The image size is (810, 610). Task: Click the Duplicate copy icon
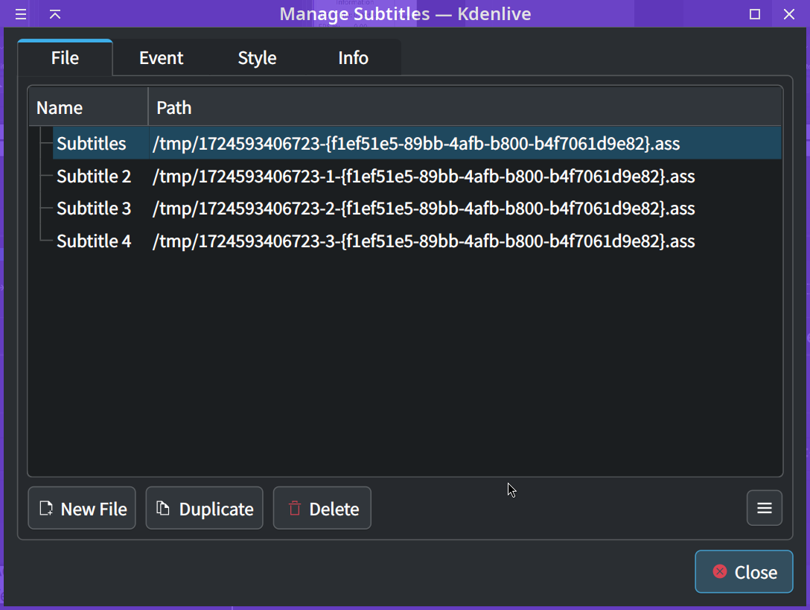click(x=162, y=509)
